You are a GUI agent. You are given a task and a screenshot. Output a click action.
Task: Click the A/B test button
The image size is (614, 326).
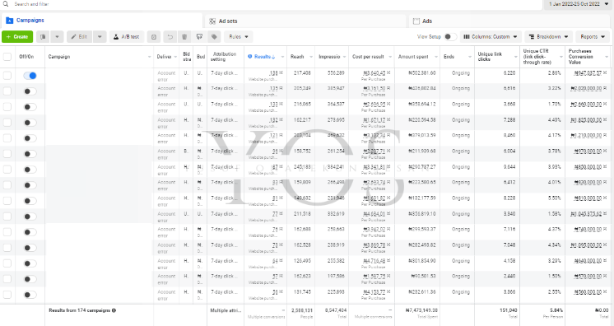pyautogui.click(x=127, y=37)
